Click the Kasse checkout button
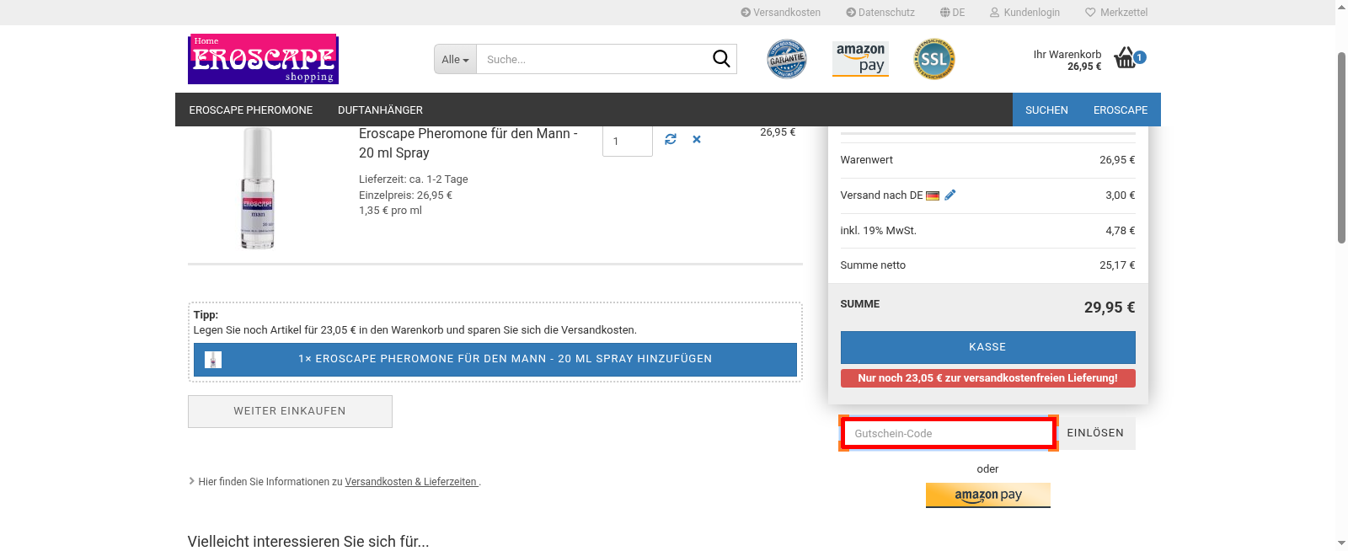 (987, 347)
